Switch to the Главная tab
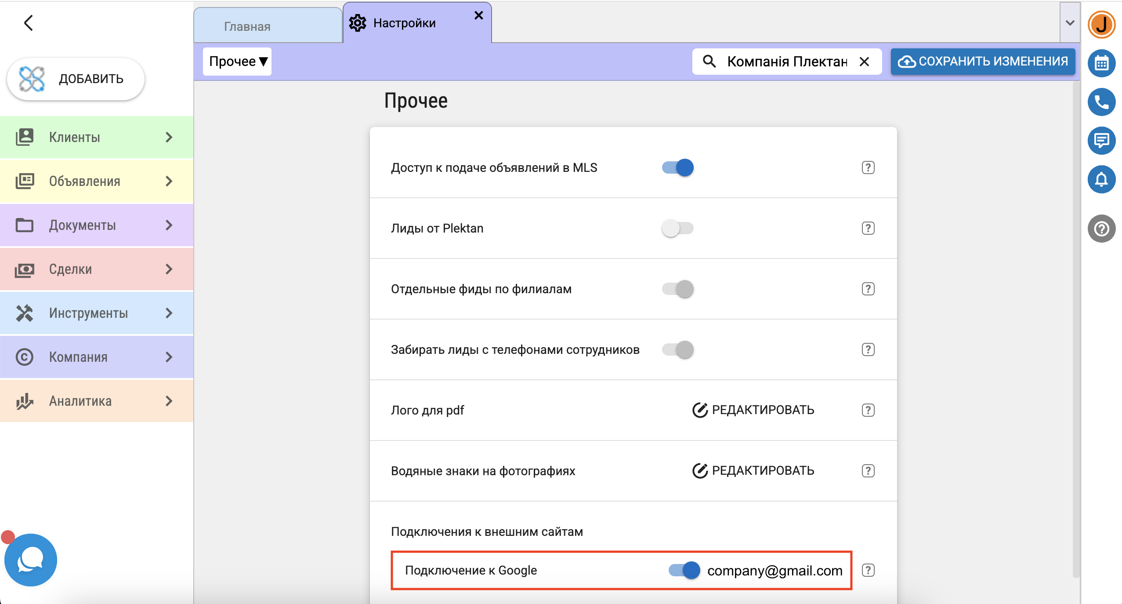1122x604 pixels. 247,26
